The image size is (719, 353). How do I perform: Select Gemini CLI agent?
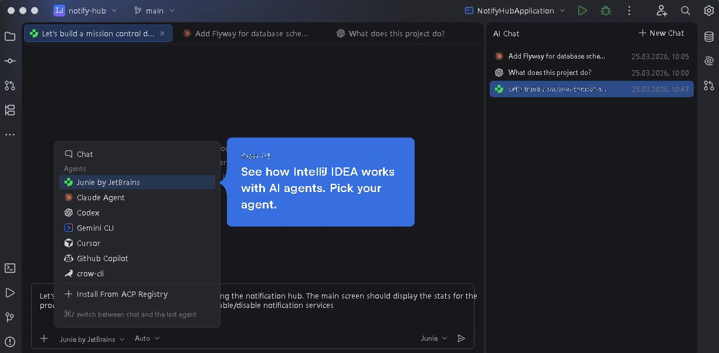[x=137, y=228]
